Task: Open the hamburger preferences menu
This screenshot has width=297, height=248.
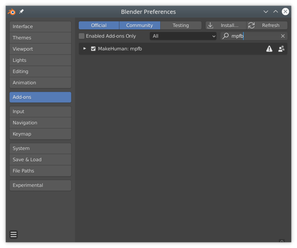Action: tap(14, 234)
